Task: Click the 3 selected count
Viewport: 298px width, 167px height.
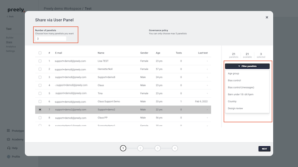Action: tap(261, 55)
